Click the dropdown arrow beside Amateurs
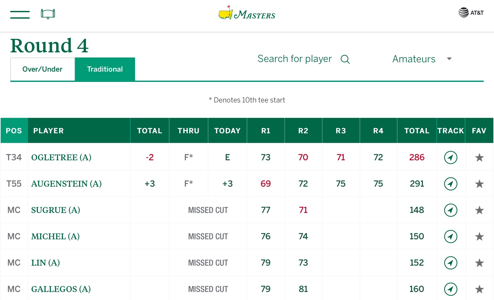 coord(449,59)
